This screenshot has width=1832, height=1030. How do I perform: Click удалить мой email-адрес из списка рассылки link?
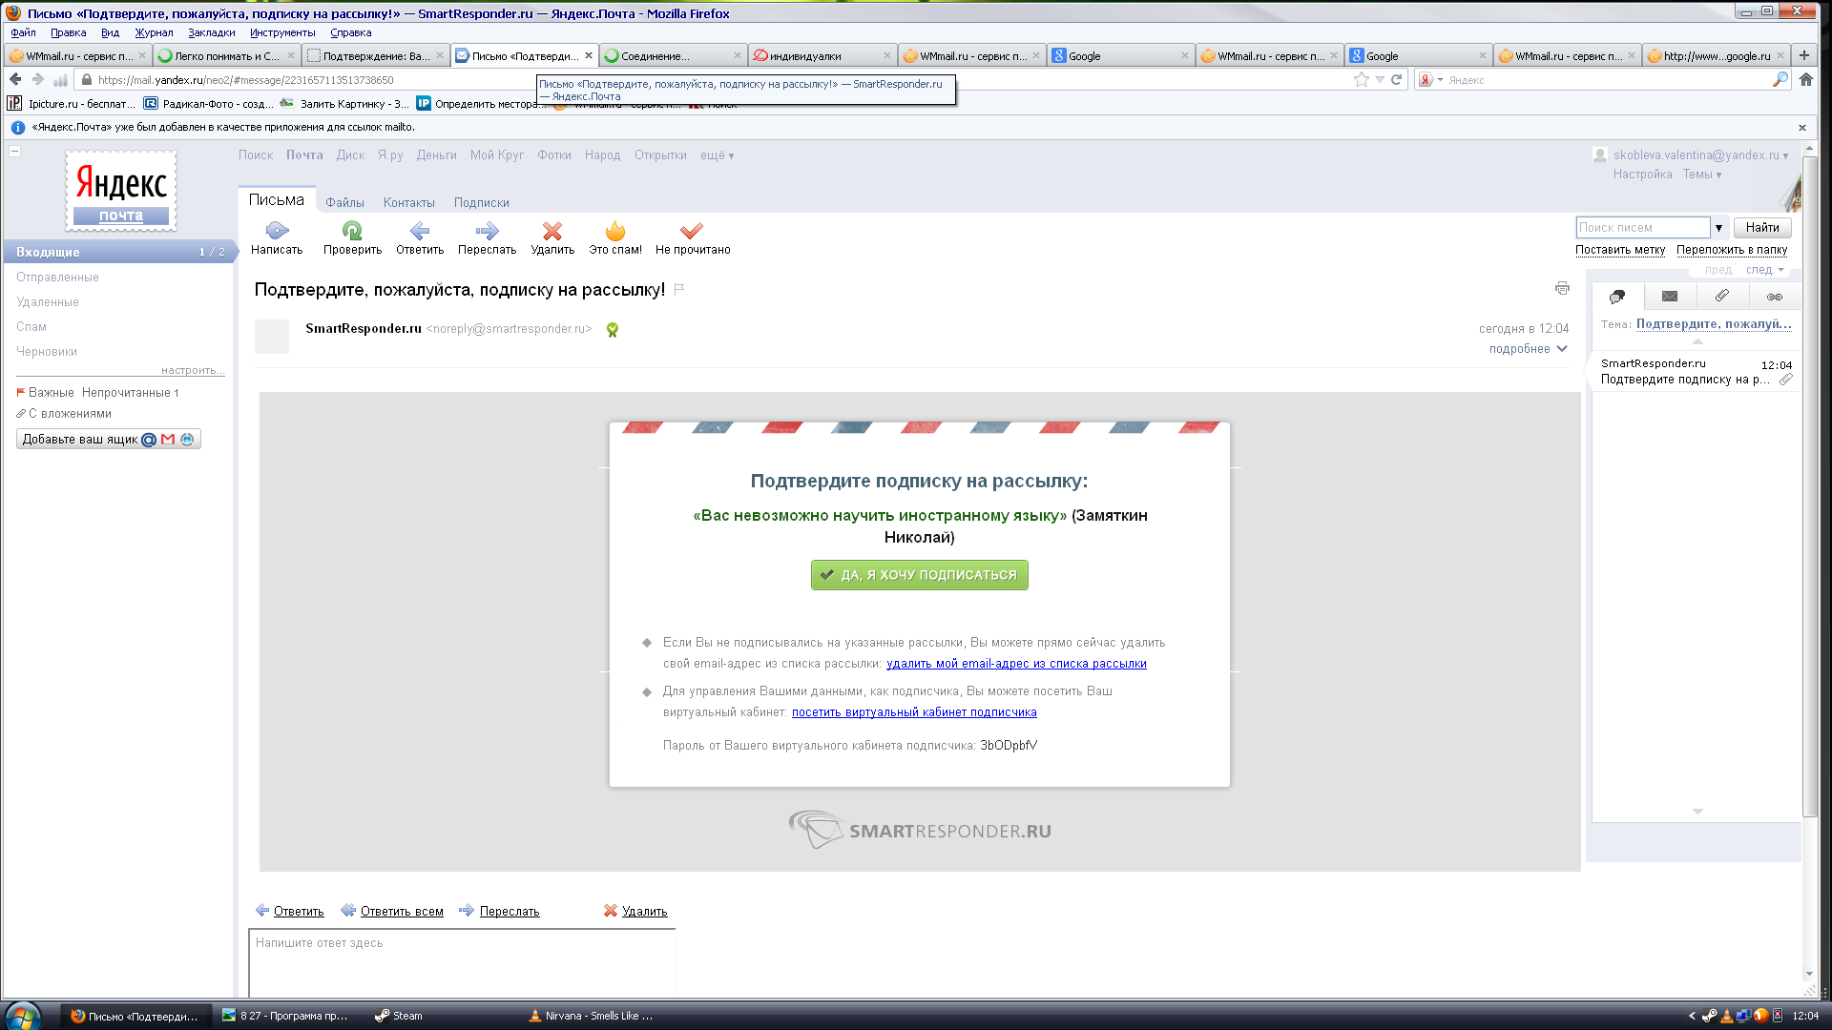point(1016,664)
